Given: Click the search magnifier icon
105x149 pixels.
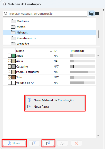Looking at the screenshot, I should [6, 14].
